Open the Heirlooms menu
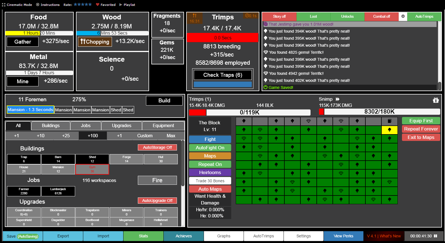This screenshot has height=243, width=445. point(210,172)
